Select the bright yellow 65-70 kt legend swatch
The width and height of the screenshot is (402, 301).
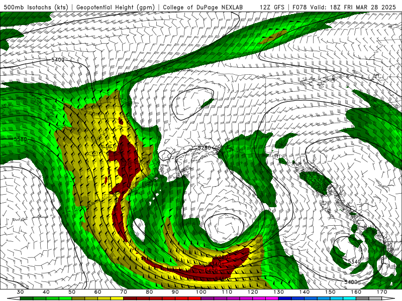(117, 298)
